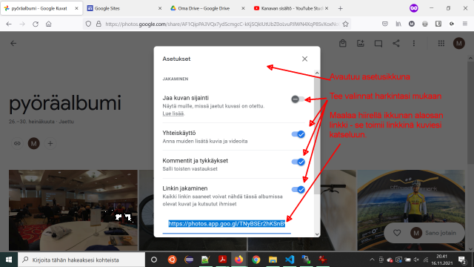Click the album copy link icon
Image resolution: width=474 pixels, height=267 pixels.
coord(17,143)
